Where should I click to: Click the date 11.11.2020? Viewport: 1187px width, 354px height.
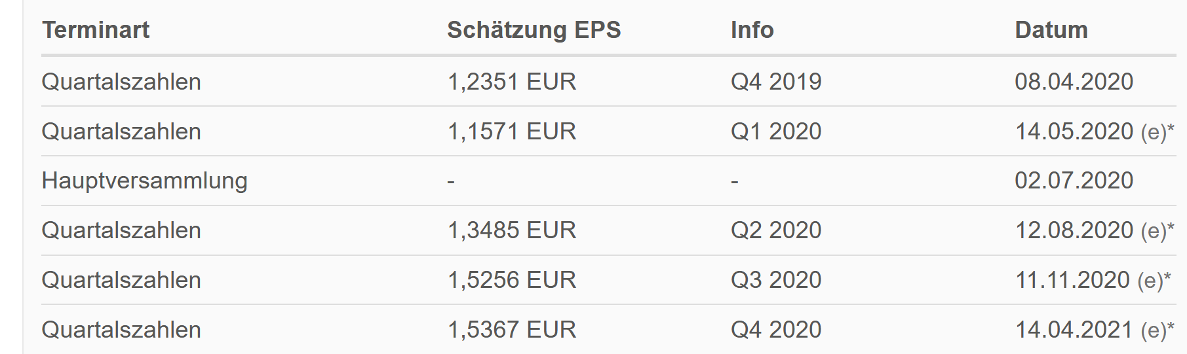click(x=1072, y=280)
